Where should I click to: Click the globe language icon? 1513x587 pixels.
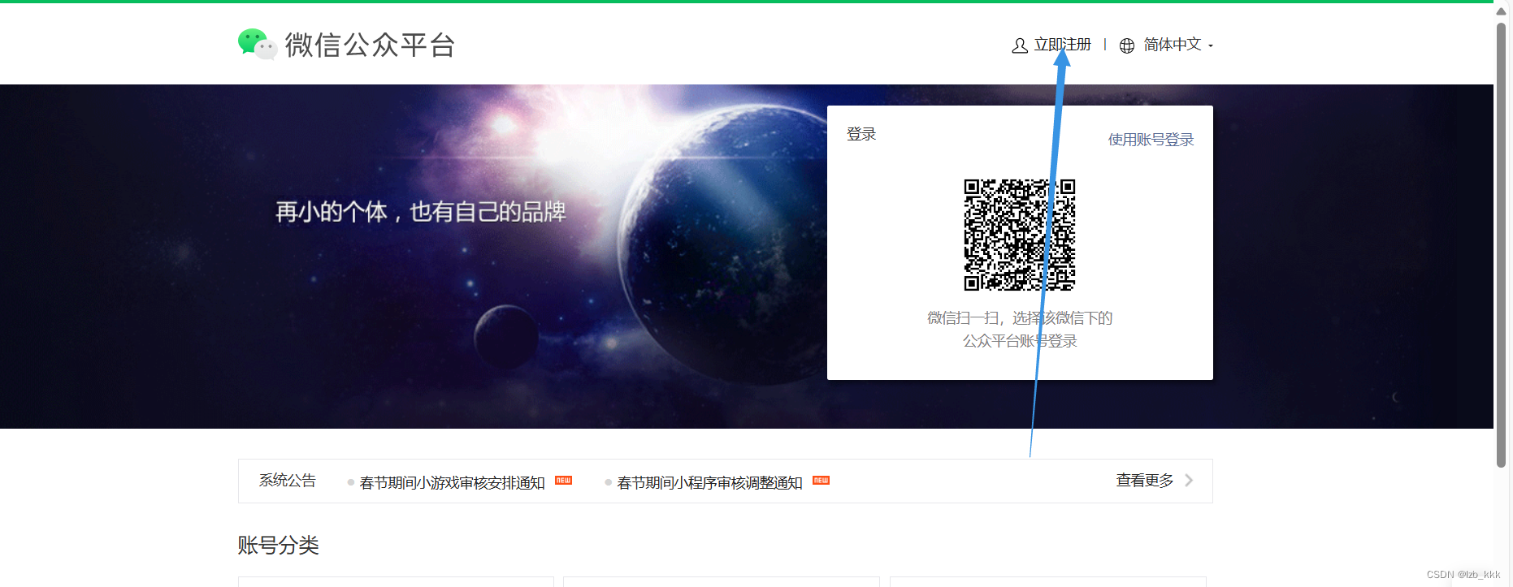point(1127,45)
